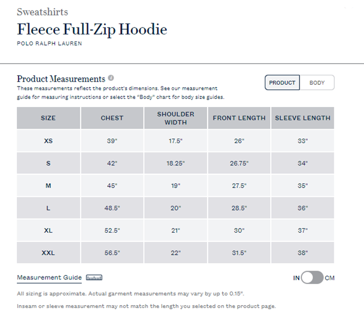This screenshot has width=364, height=332.
Task: Click the SLEEVE LENGTH column header
Action: pos(303,118)
